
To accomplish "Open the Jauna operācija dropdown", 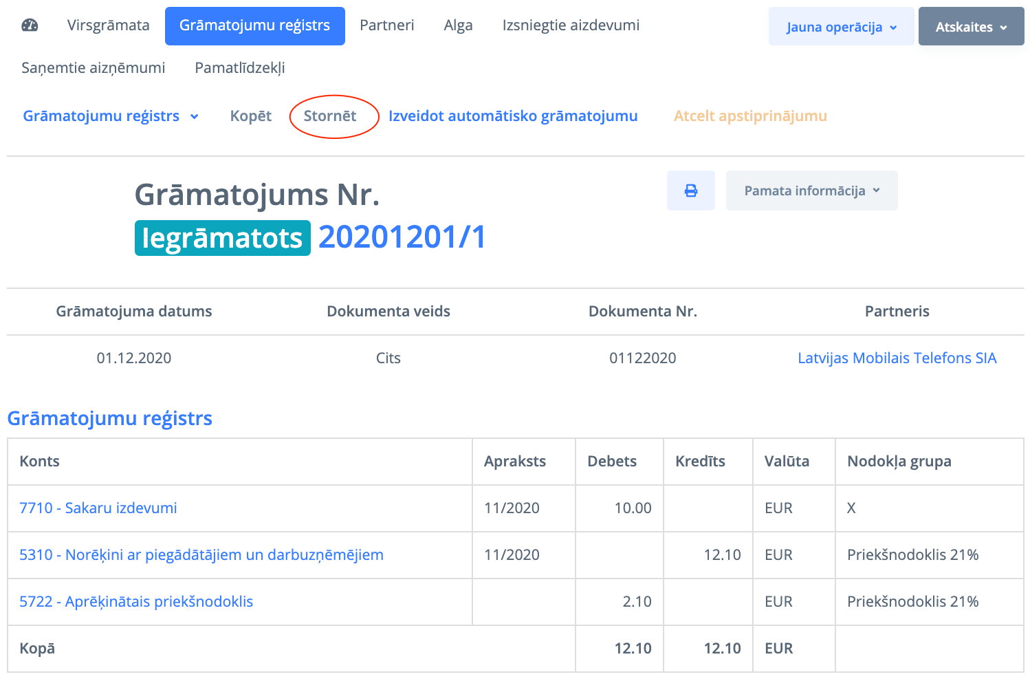I will coord(841,27).
